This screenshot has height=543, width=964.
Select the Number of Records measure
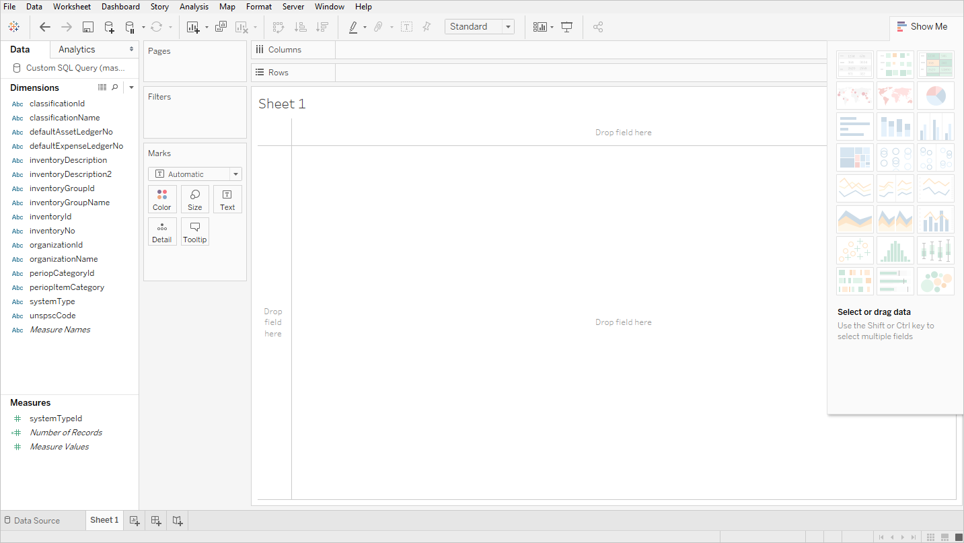pos(66,433)
